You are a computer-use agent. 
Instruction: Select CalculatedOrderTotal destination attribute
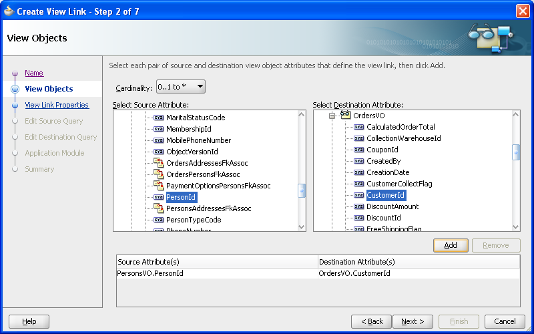401,127
